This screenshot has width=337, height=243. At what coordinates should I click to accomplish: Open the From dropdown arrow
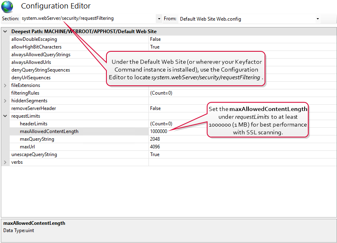tap(318, 19)
